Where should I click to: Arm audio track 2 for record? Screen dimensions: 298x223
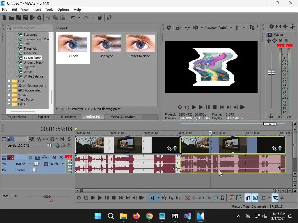(30, 158)
